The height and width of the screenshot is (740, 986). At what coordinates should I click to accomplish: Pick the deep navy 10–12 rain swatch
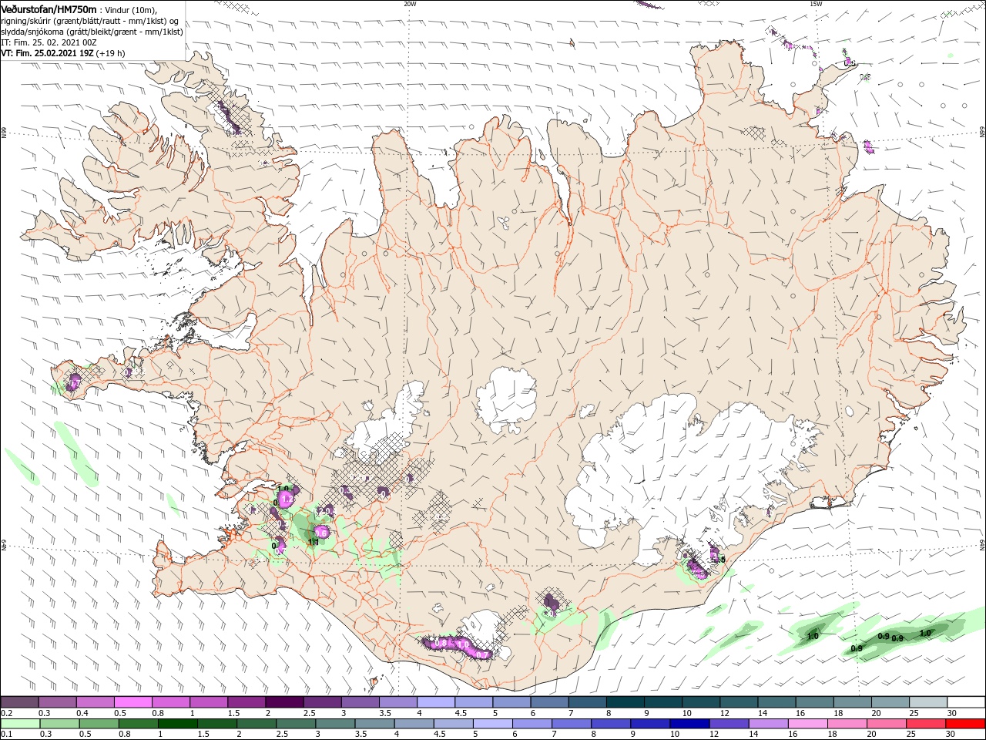click(x=690, y=724)
